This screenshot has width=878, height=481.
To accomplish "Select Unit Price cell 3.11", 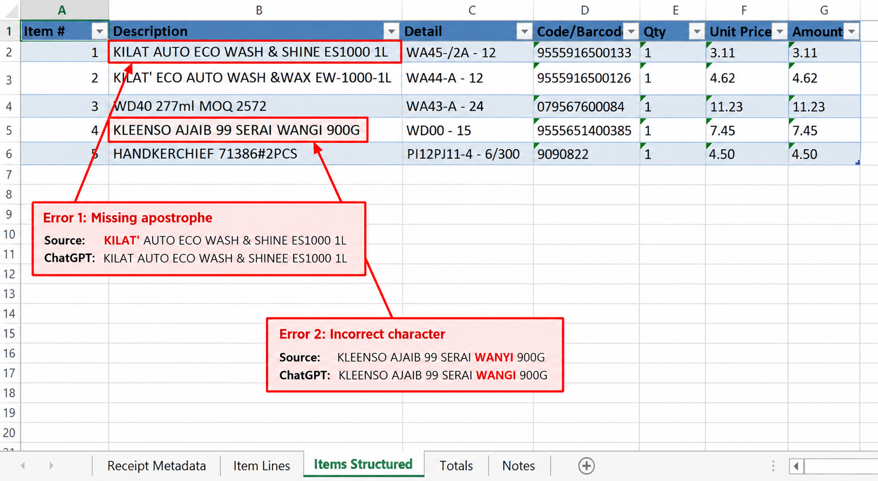I will point(747,52).
